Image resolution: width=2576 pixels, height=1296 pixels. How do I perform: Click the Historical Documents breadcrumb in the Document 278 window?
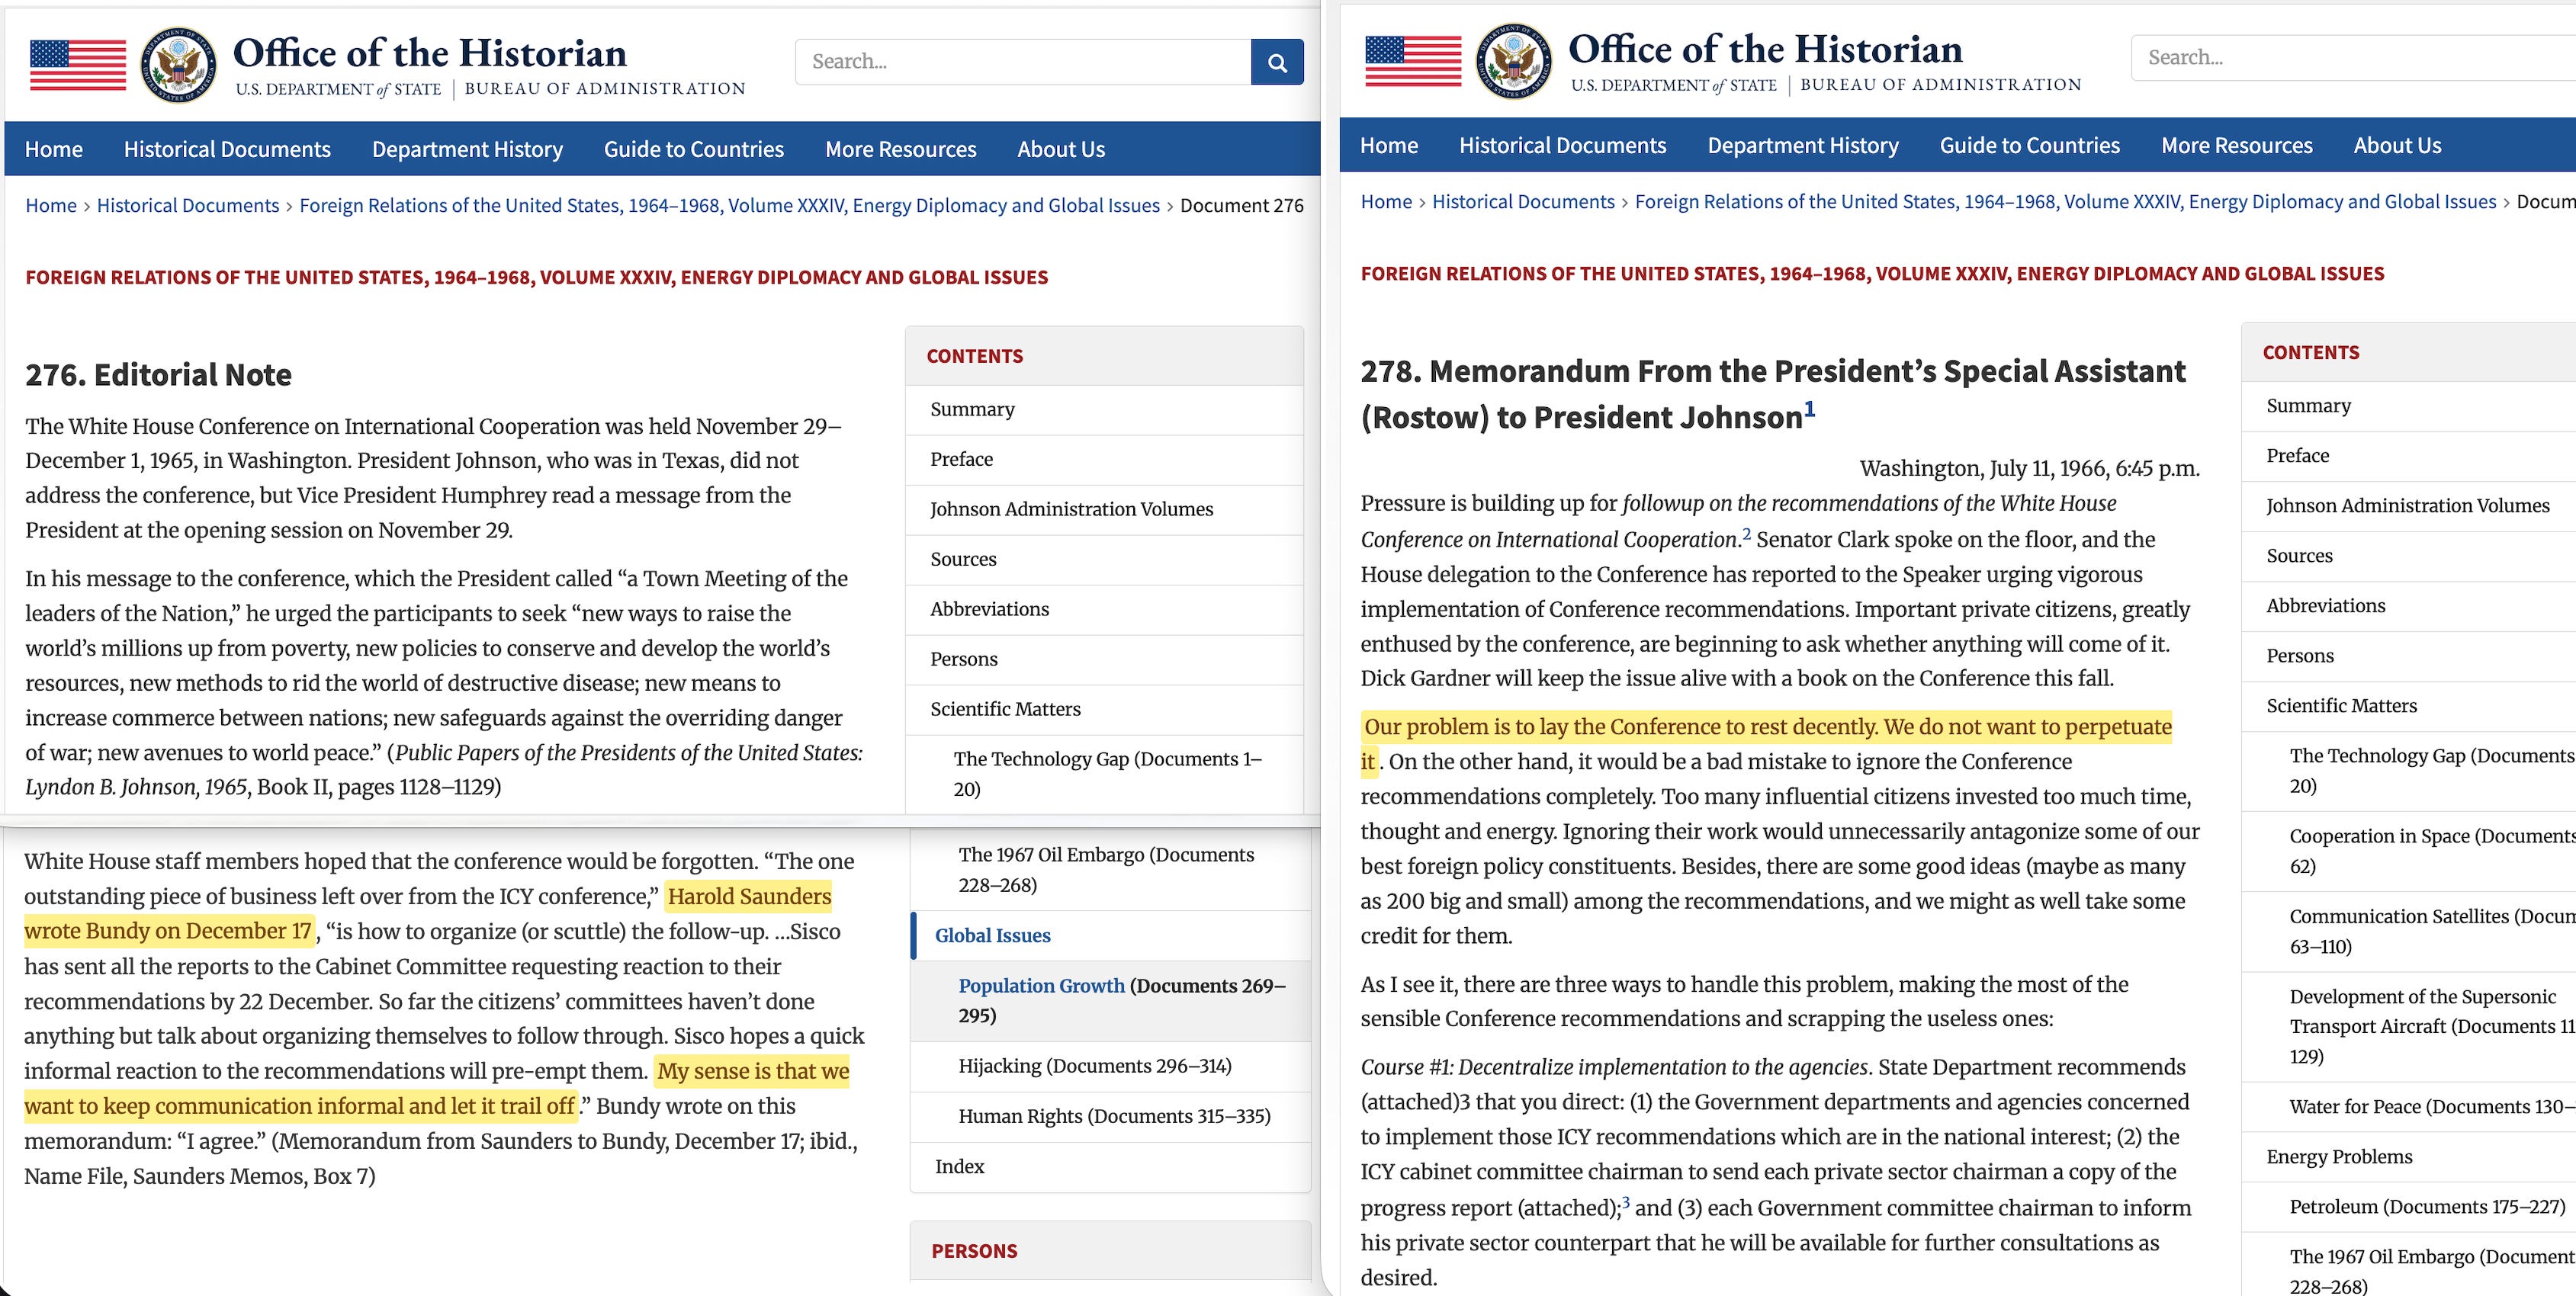pos(1524,201)
